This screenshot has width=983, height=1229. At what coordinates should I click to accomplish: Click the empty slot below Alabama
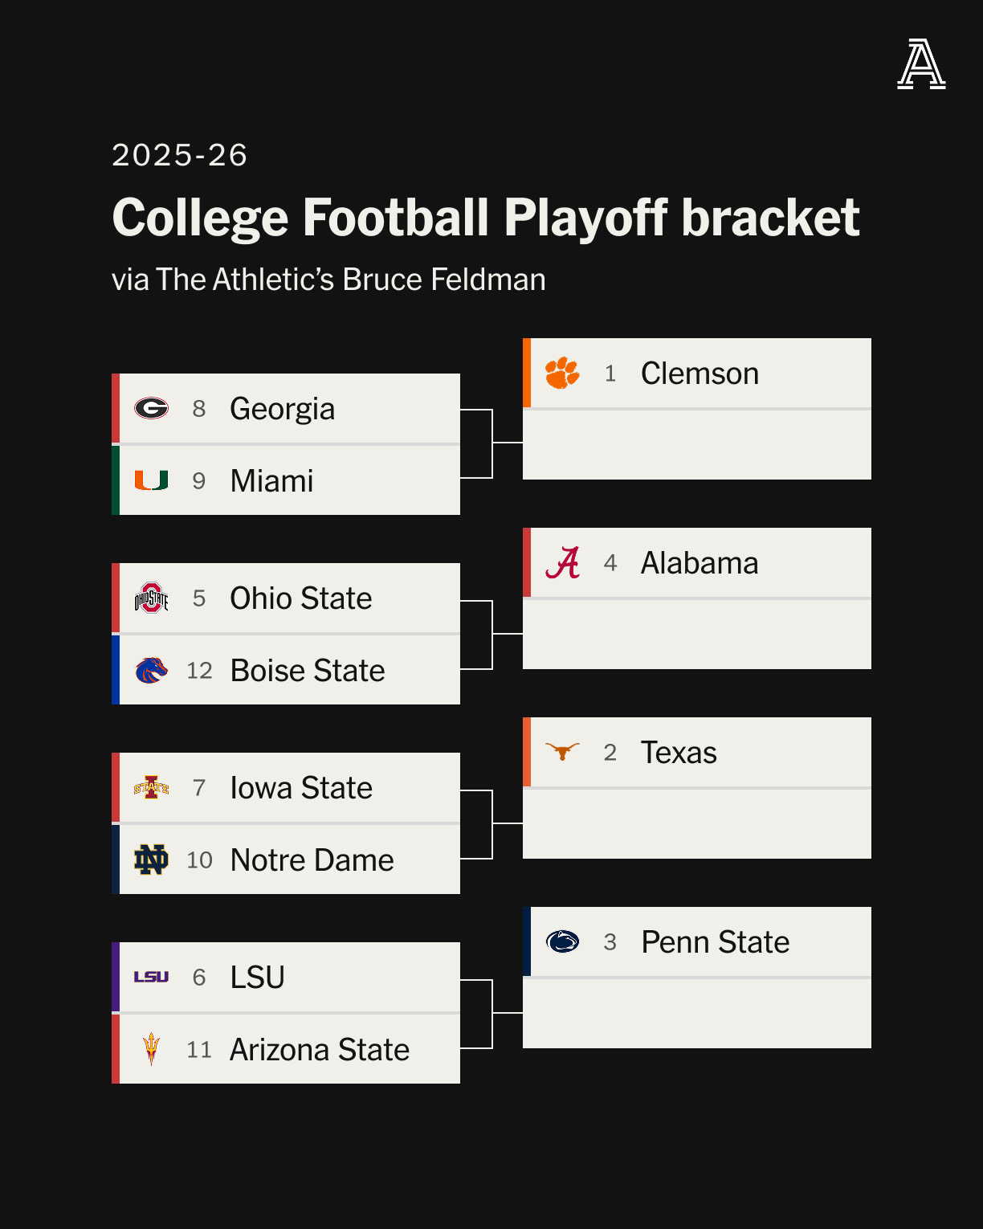tap(697, 635)
